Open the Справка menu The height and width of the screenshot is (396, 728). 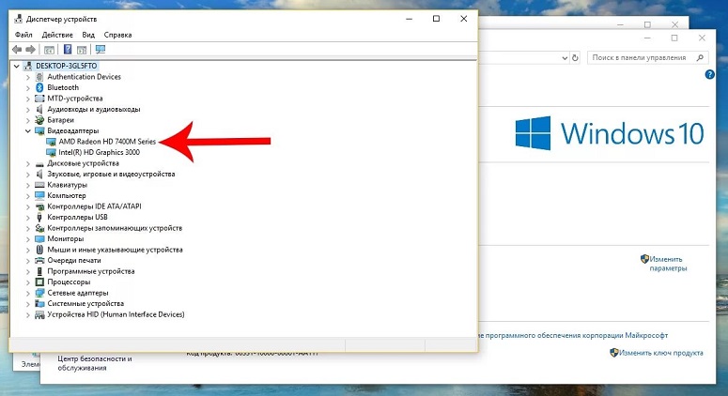[x=117, y=35]
